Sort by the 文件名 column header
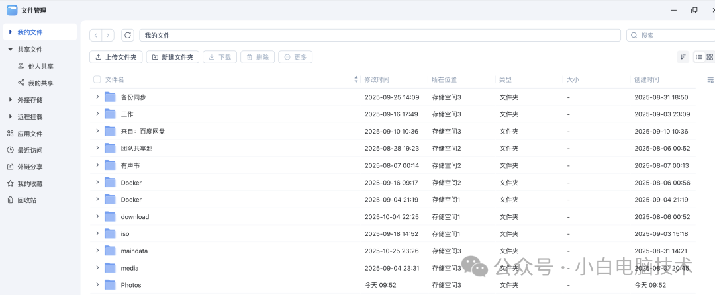 pyautogui.click(x=115, y=79)
